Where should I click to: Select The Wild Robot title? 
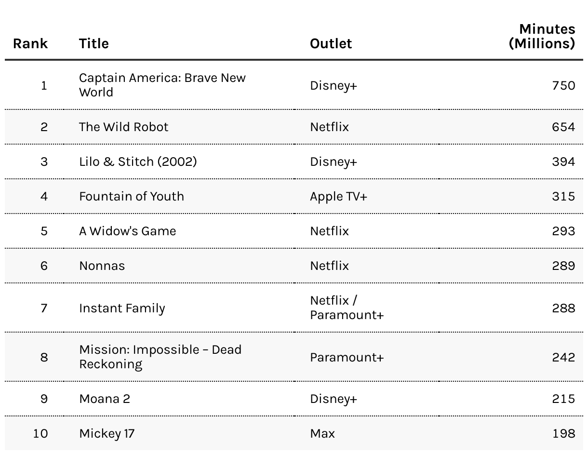point(124,127)
